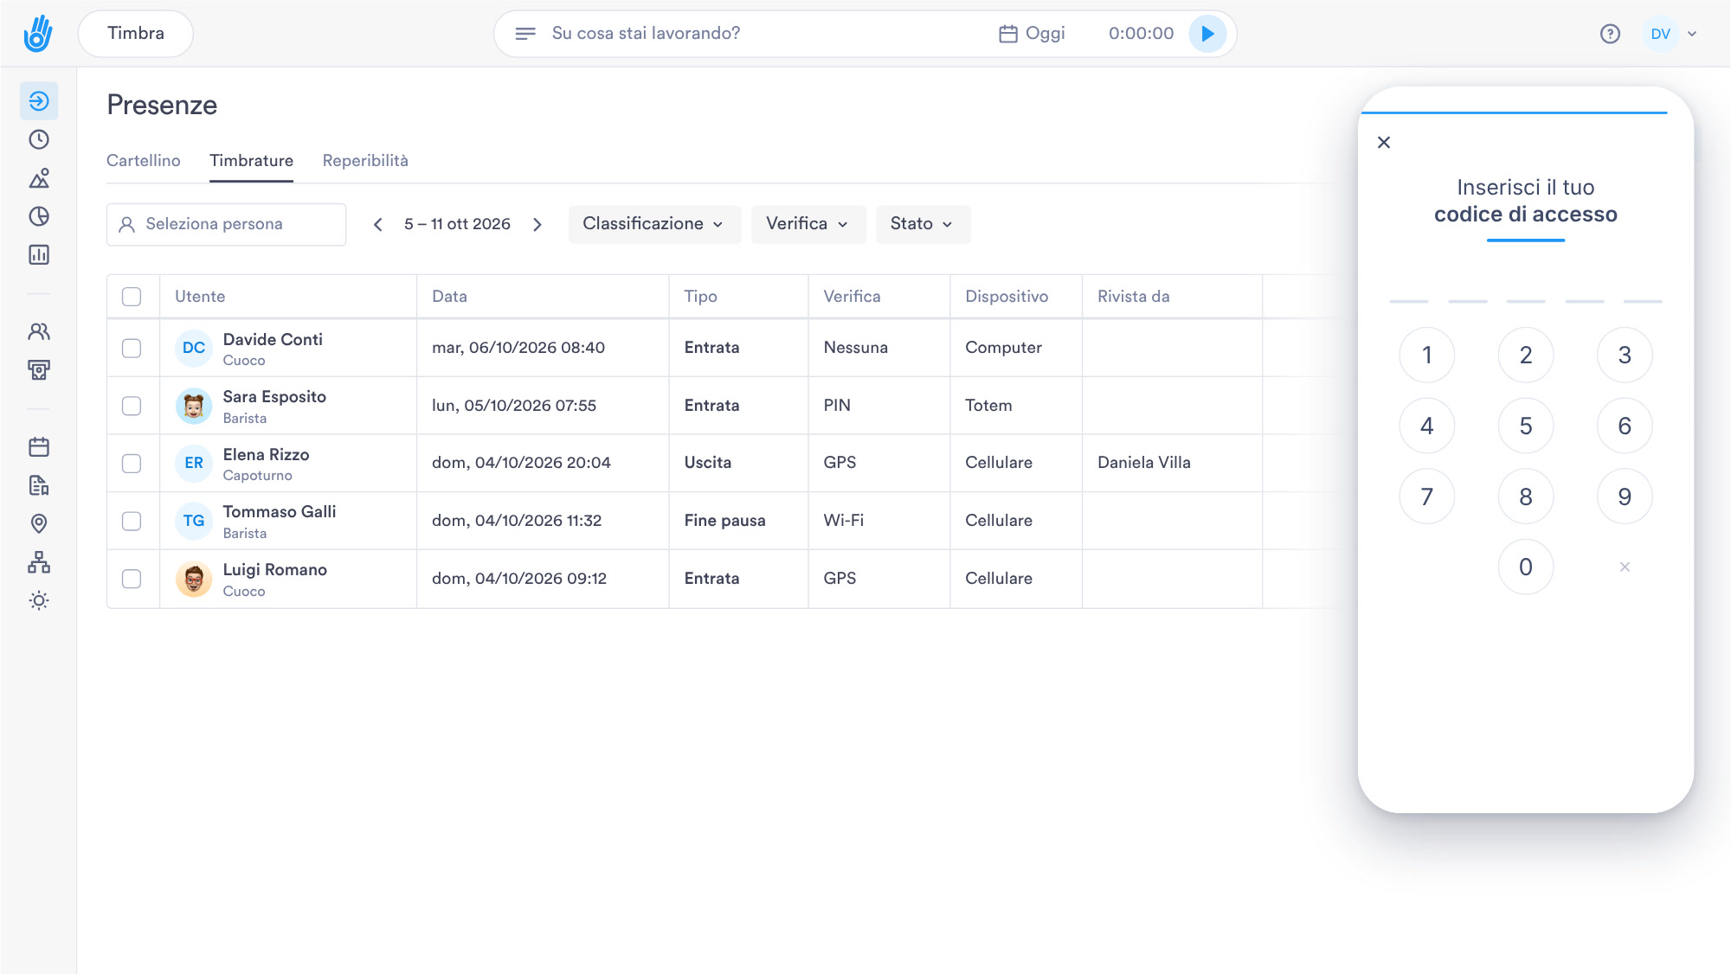Go to next week with right chevron
Screen dimensions: 1731x974
click(x=537, y=225)
